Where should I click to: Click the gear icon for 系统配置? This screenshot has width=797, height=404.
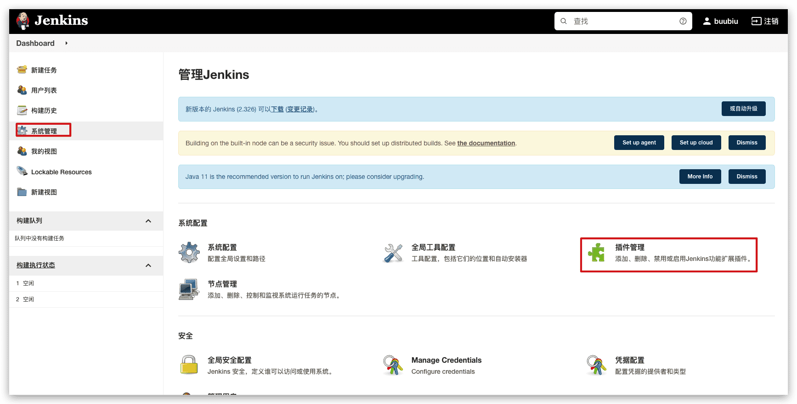click(x=189, y=253)
